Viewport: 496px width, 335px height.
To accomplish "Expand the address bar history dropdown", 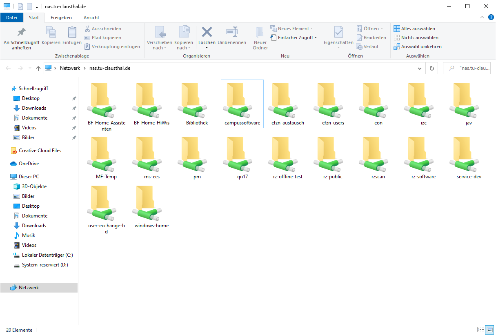I will pos(420,68).
